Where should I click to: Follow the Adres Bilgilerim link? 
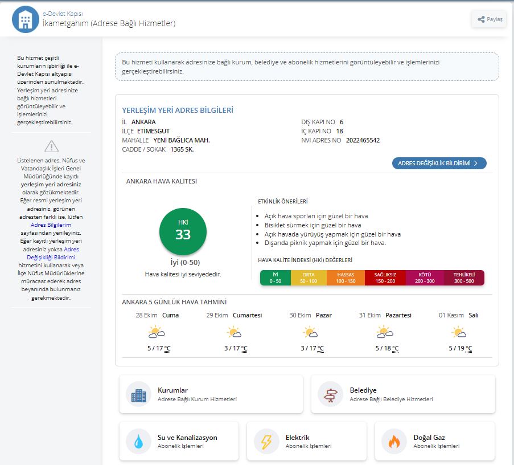click(x=51, y=225)
